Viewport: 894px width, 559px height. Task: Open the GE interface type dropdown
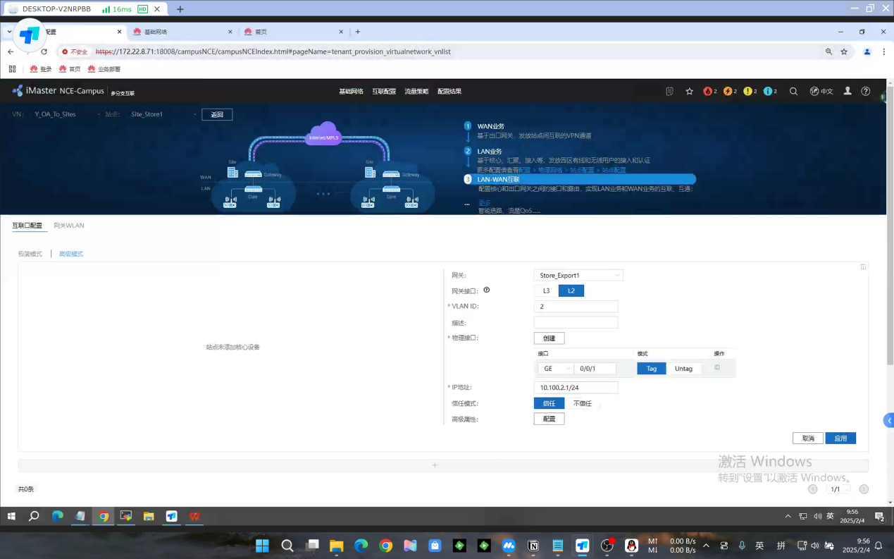tap(556, 368)
